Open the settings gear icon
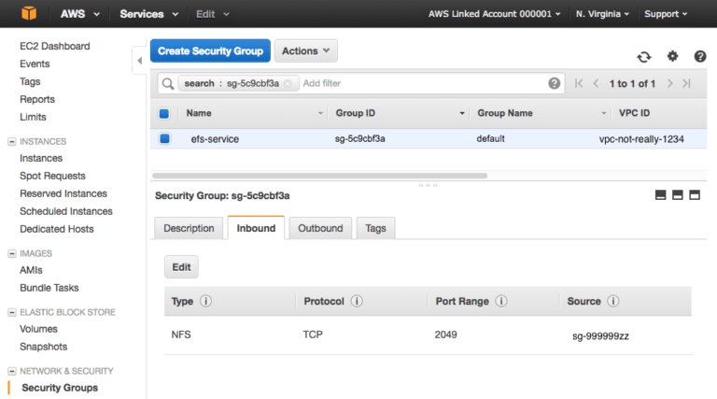 (x=672, y=56)
